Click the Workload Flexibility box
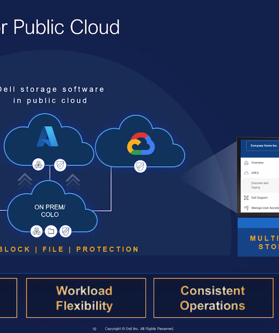 86,298
